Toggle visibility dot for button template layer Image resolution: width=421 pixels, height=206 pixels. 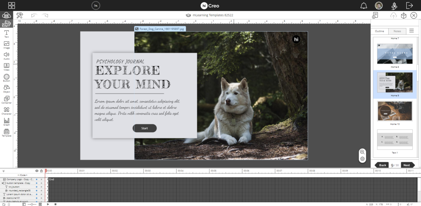pos(37,183)
